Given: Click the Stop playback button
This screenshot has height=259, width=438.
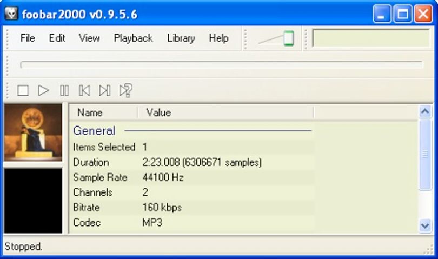Looking at the screenshot, I should (23, 90).
